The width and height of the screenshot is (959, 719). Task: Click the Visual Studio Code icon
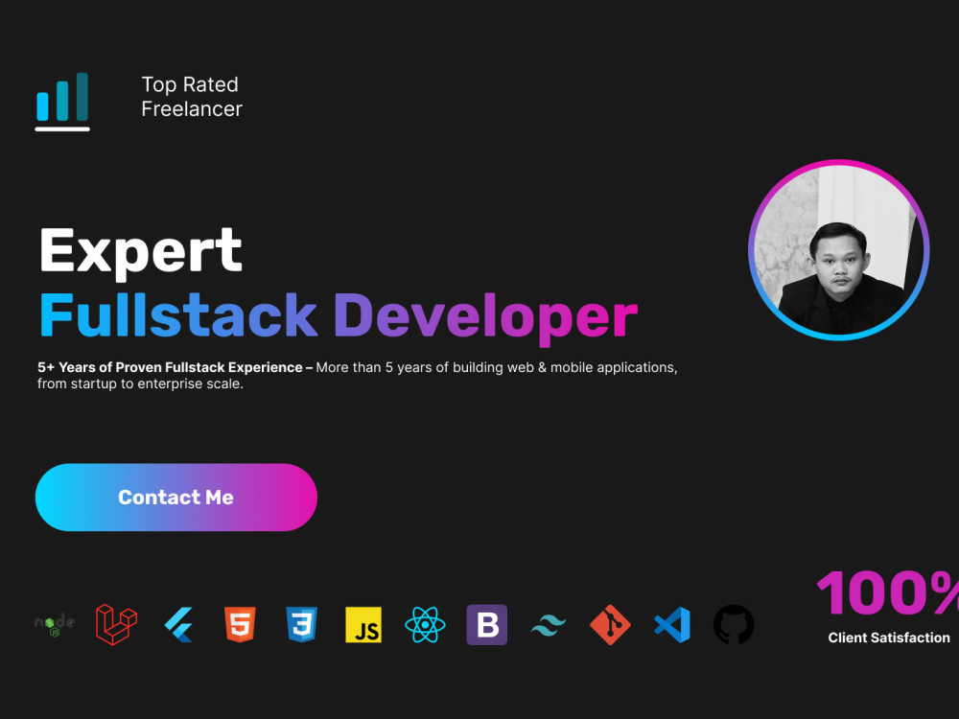tap(672, 624)
